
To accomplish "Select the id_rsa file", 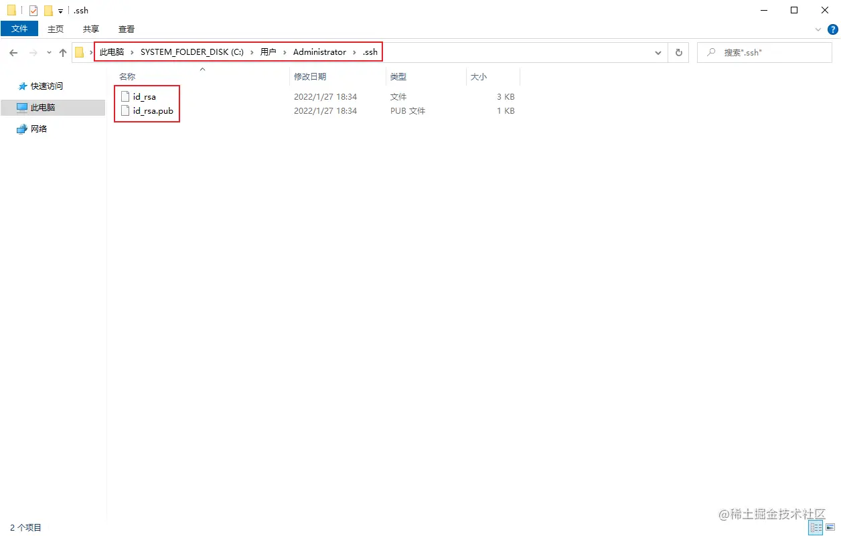I will pos(145,97).
